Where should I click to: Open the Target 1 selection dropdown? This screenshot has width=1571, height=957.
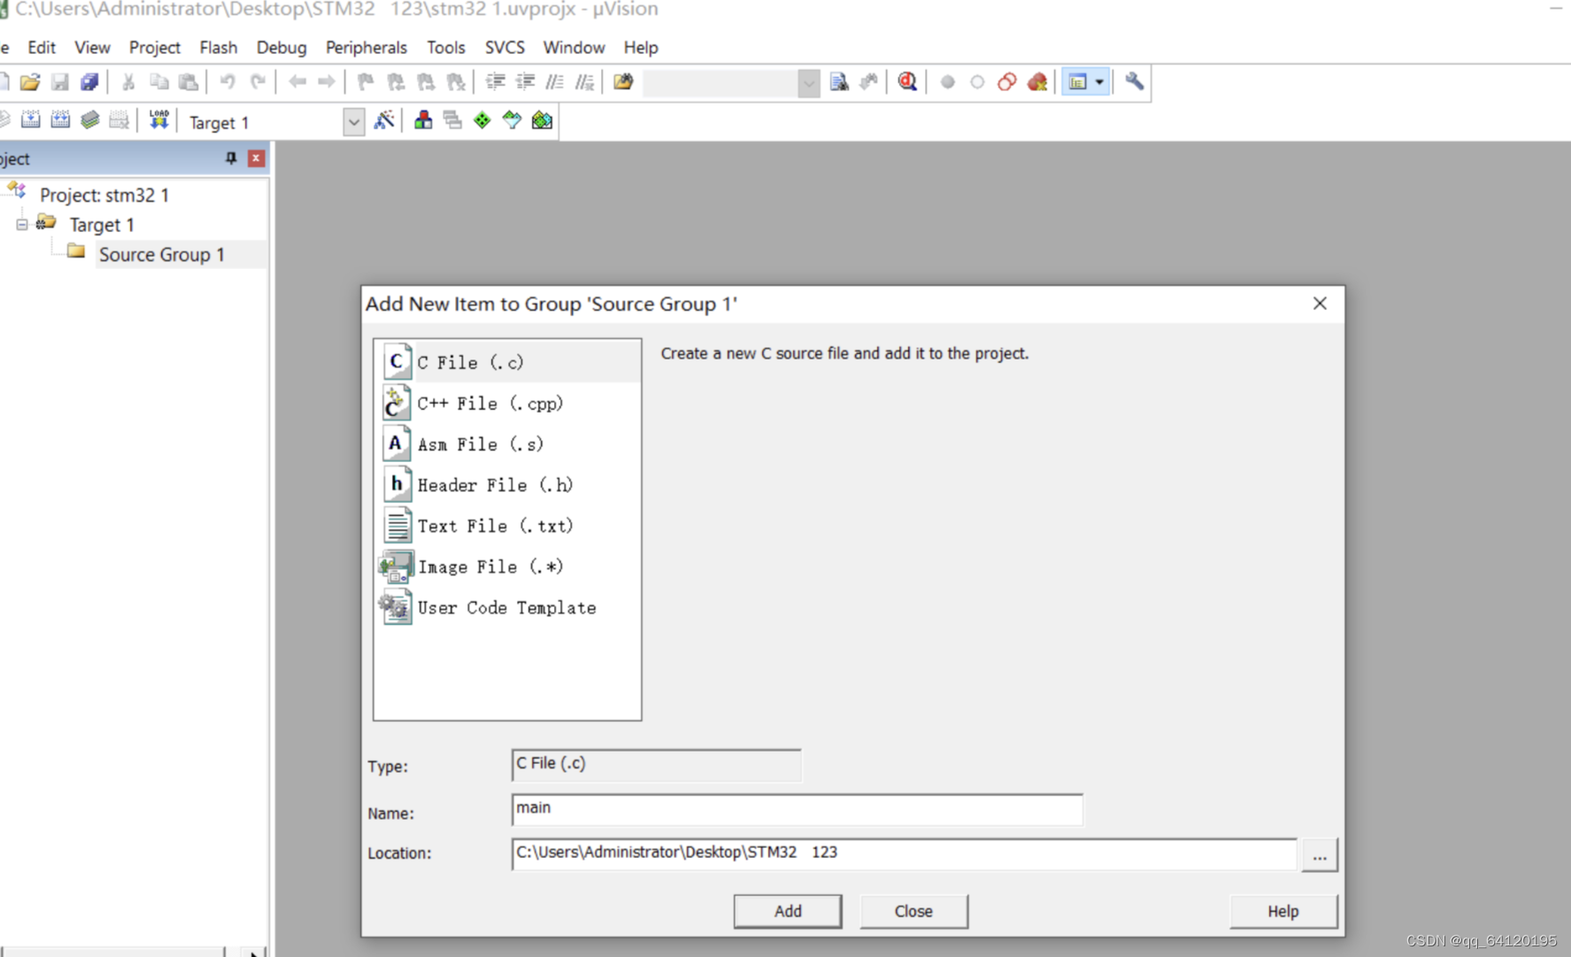(x=353, y=122)
